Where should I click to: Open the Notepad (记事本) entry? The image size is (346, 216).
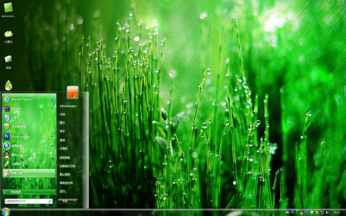click(x=29, y=118)
